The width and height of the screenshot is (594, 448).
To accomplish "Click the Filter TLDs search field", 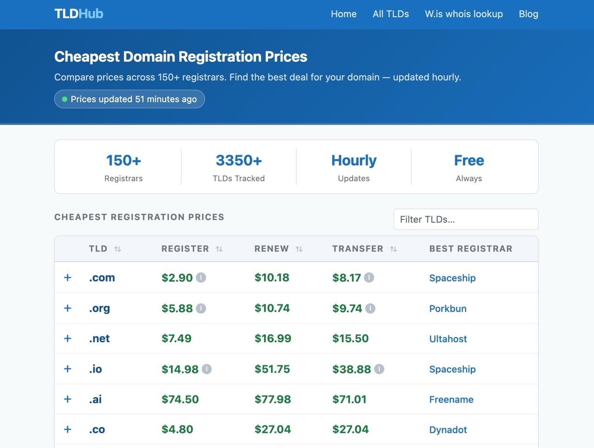I will pos(465,219).
